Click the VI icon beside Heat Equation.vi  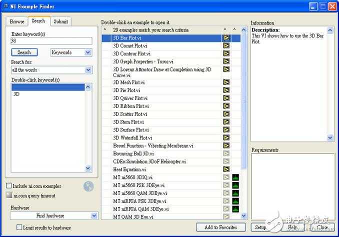click(x=226, y=169)
